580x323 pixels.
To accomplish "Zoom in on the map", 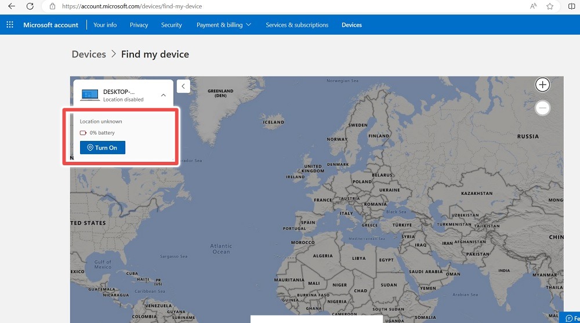I will pyautogui.click(x=542, y=85).
